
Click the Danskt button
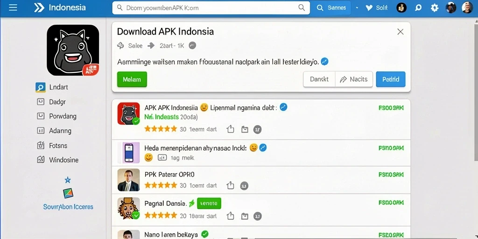pos(319,79)
